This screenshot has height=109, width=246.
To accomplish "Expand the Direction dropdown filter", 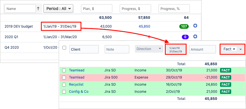I will click(148, 49).
